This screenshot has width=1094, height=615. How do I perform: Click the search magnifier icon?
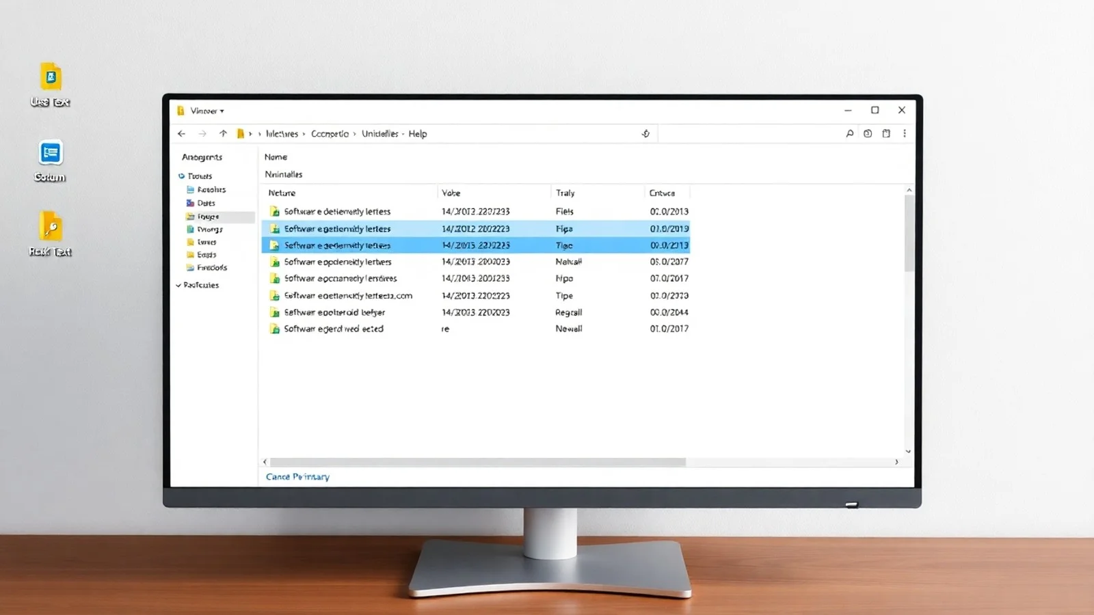pyautogui.click(x=849, y=134)
